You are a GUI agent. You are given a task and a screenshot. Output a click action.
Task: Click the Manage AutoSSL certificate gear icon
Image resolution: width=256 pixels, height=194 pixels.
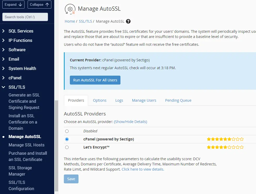[x=70, y=9]
